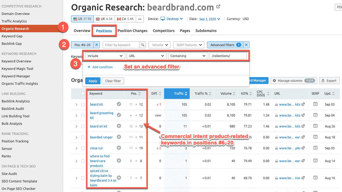Viewport: 342px width, 192px height.
Task: Open the Competitors tab
Action: coord(164,31)
